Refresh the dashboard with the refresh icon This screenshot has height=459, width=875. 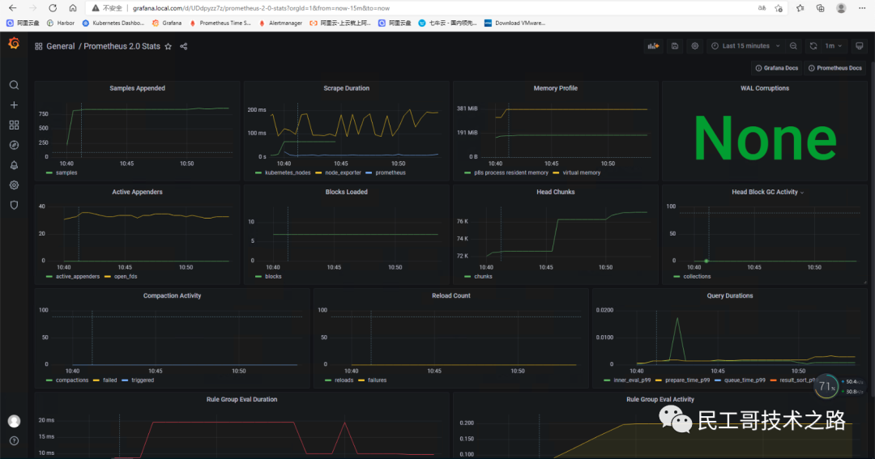(x=813, y=45)
